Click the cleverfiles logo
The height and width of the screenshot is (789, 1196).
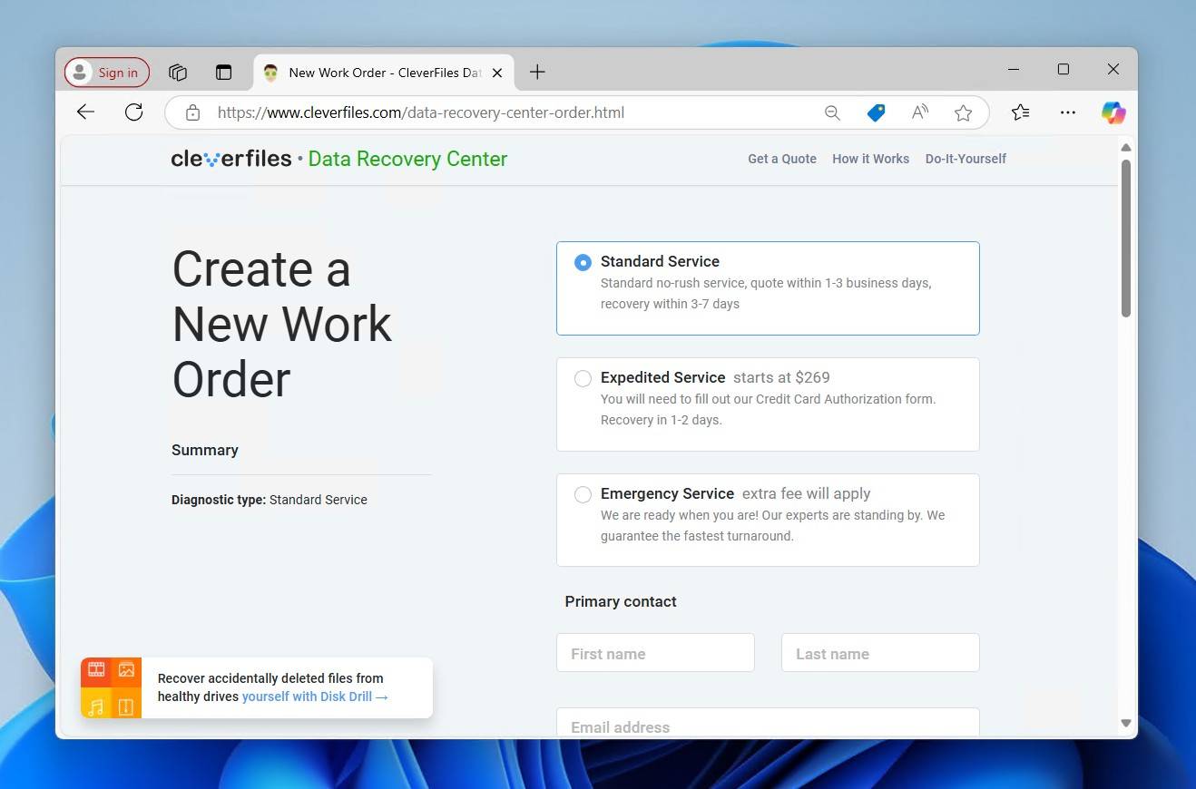(x=231, y=159)
